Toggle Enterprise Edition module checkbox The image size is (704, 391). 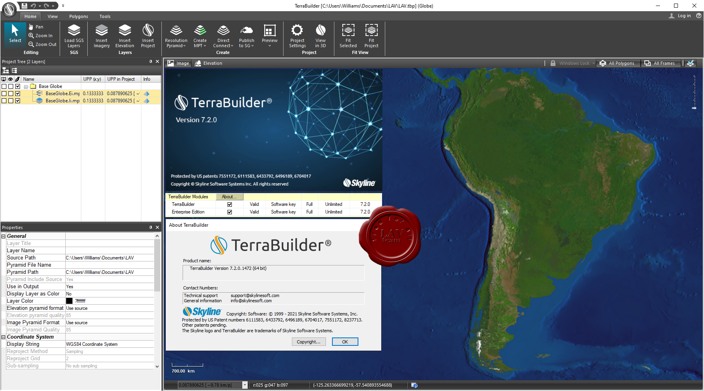(x=229, y=212)
